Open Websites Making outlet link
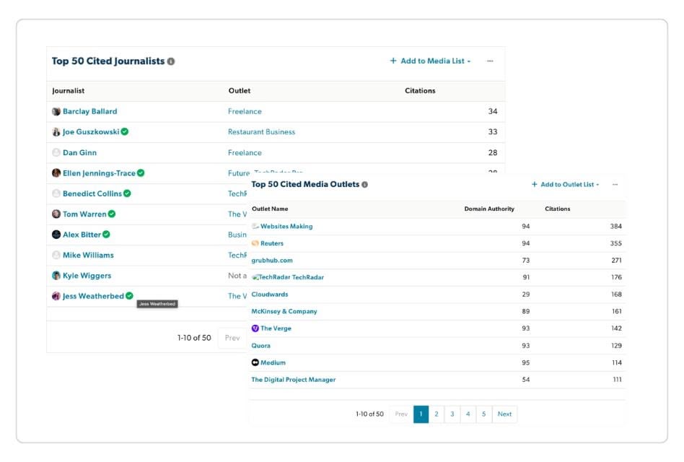The image size is (684, 462). (x=286, y=227)
